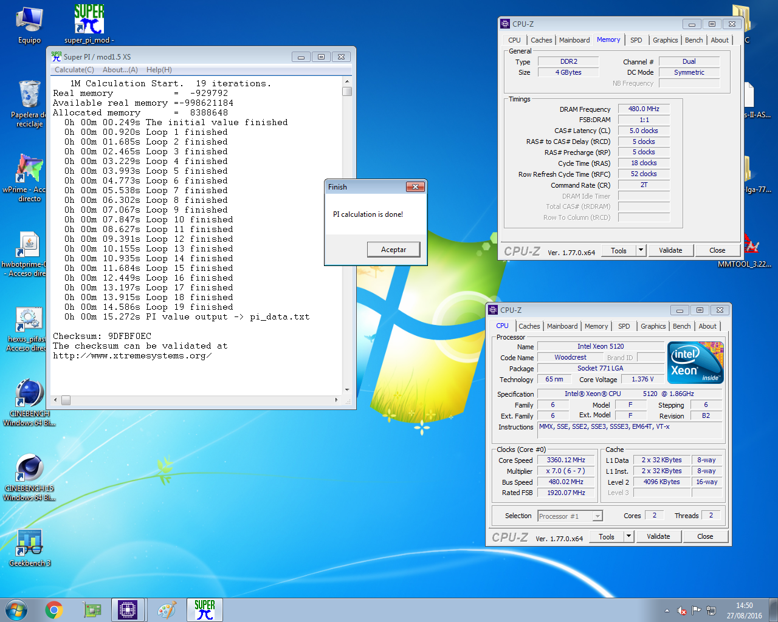Click CPU-Z memory window title icon

point(505,24)
